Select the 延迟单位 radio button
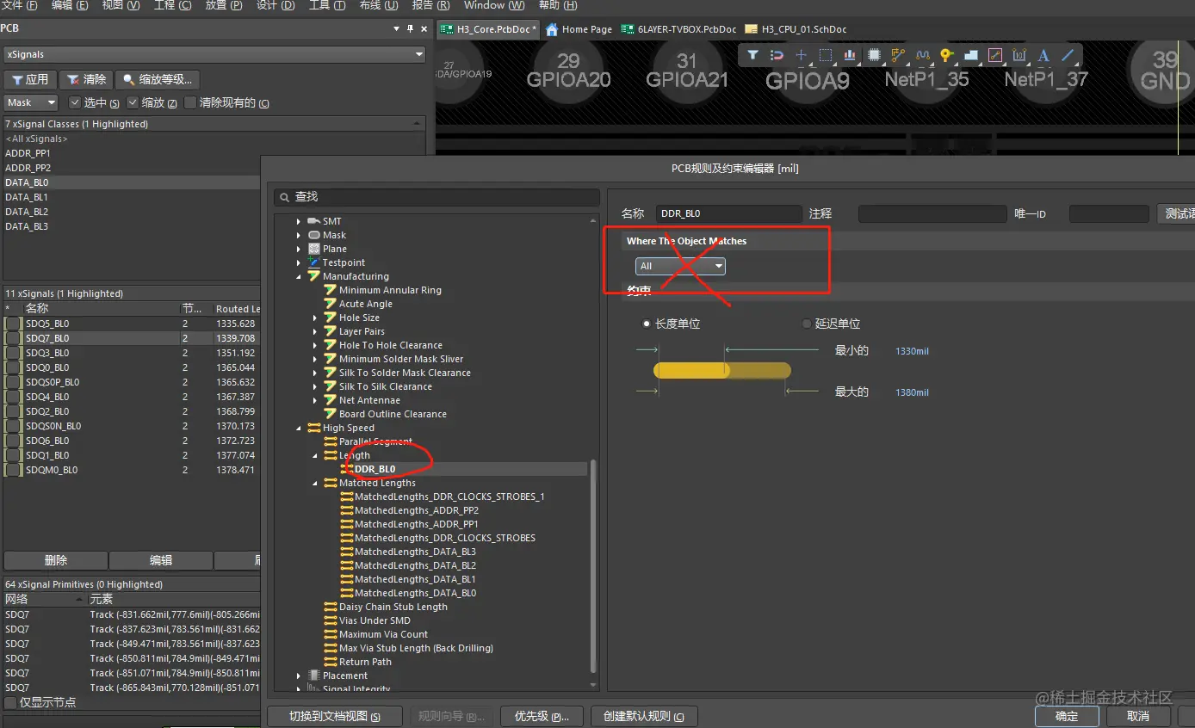The height and width of the screenshot is (728, 1195). click(x=807, y=324)
